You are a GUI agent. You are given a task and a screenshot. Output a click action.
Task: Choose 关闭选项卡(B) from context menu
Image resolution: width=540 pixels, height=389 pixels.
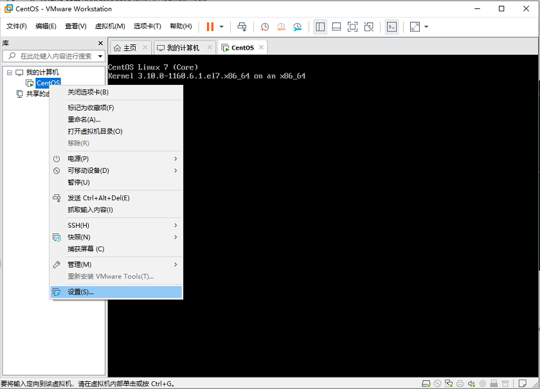coord(116,93)
